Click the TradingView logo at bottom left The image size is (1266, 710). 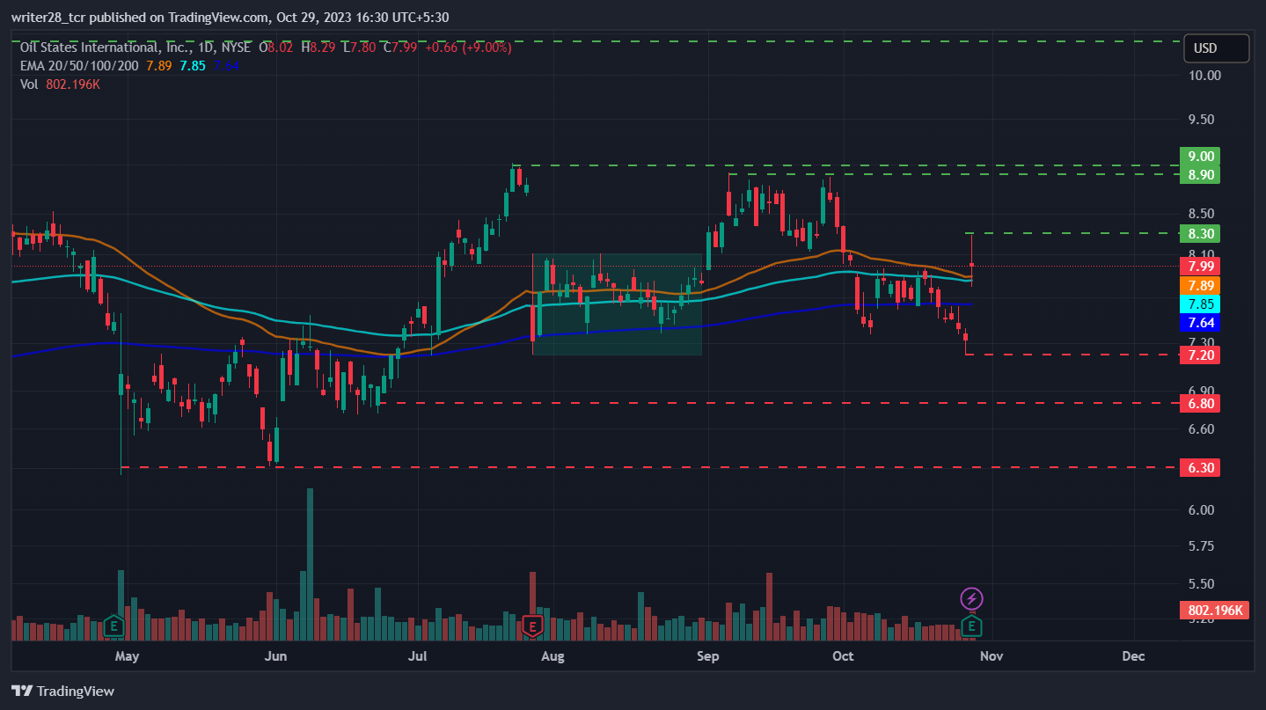pyautogui.click(x=62, y=692)
